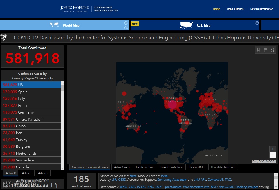Image resolution: width=279 pixels, height=190 pixels.
Task: Select the Admin1 tab
Action: [x=27, y=173]
